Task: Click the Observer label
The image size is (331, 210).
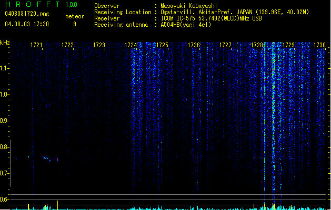Action: [x=107, y=6]
